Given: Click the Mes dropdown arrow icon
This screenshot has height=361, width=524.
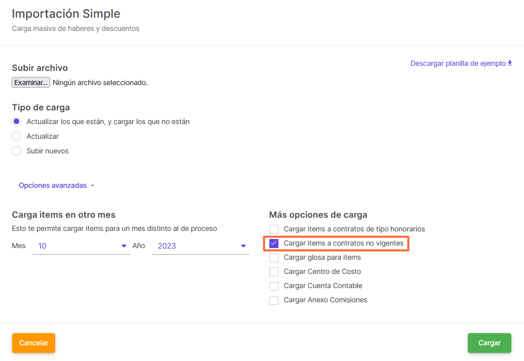Looking at the screenshot, I should (124, 246).
